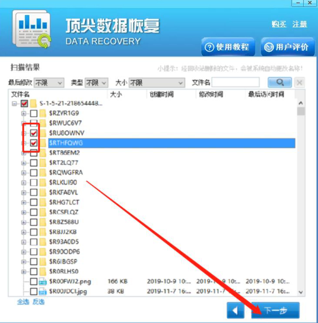Check the $R00FWJ2.png file checkbox
This screenshot has width=318, height=323.
click(33, 281)
